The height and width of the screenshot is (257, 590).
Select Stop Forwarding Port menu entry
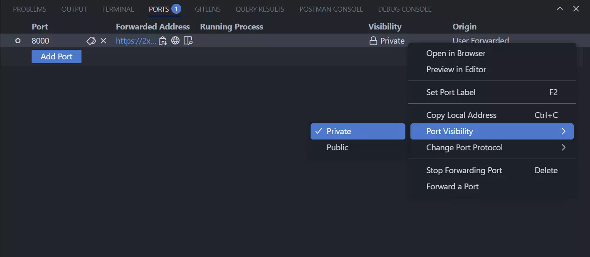(464, 170)
